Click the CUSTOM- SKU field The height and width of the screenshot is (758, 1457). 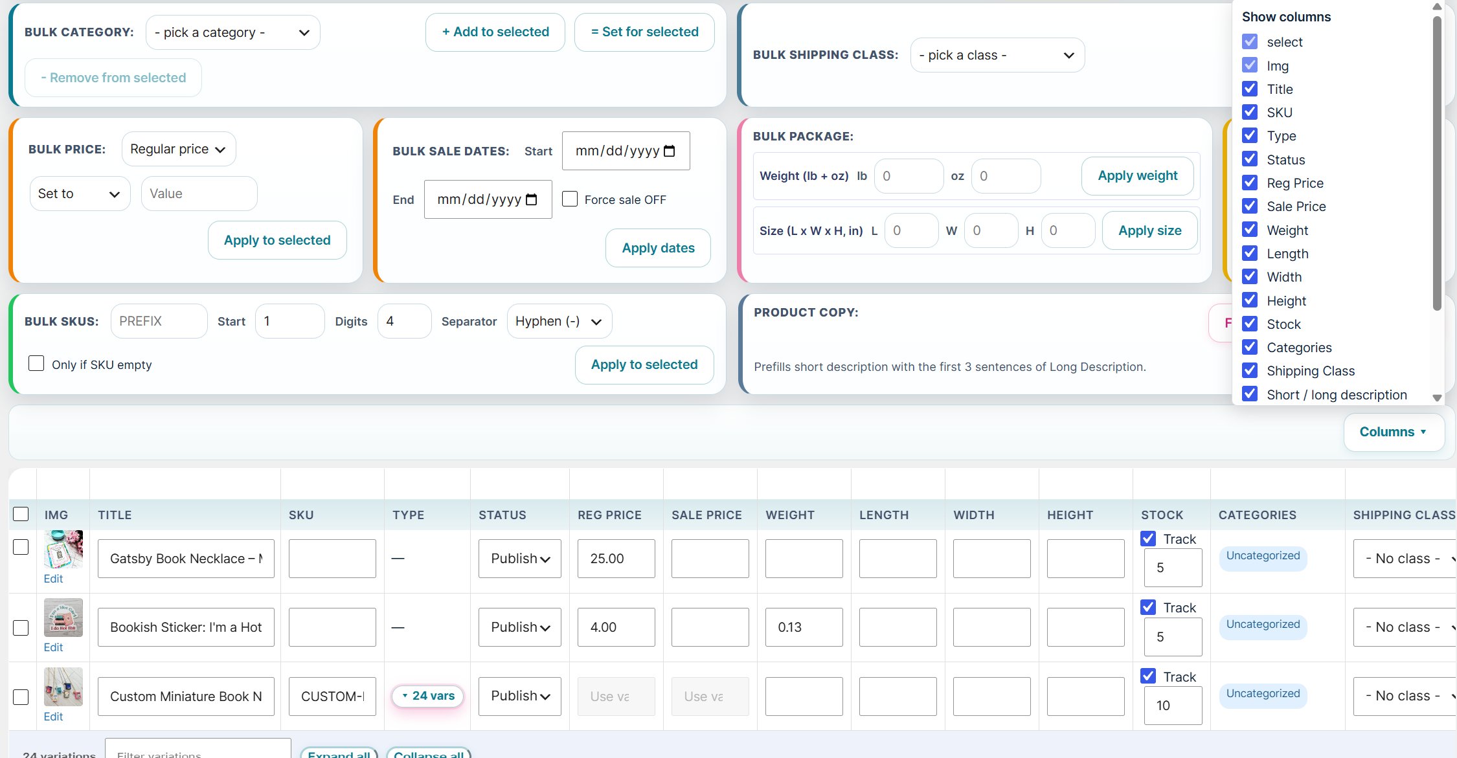pos(332,697)
